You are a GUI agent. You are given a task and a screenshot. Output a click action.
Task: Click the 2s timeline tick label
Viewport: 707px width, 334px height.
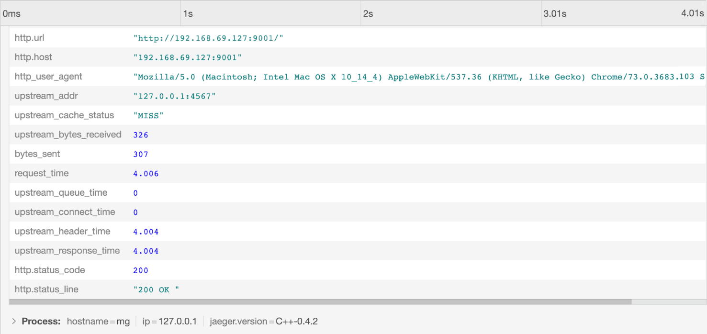click(x=368, y=14)
